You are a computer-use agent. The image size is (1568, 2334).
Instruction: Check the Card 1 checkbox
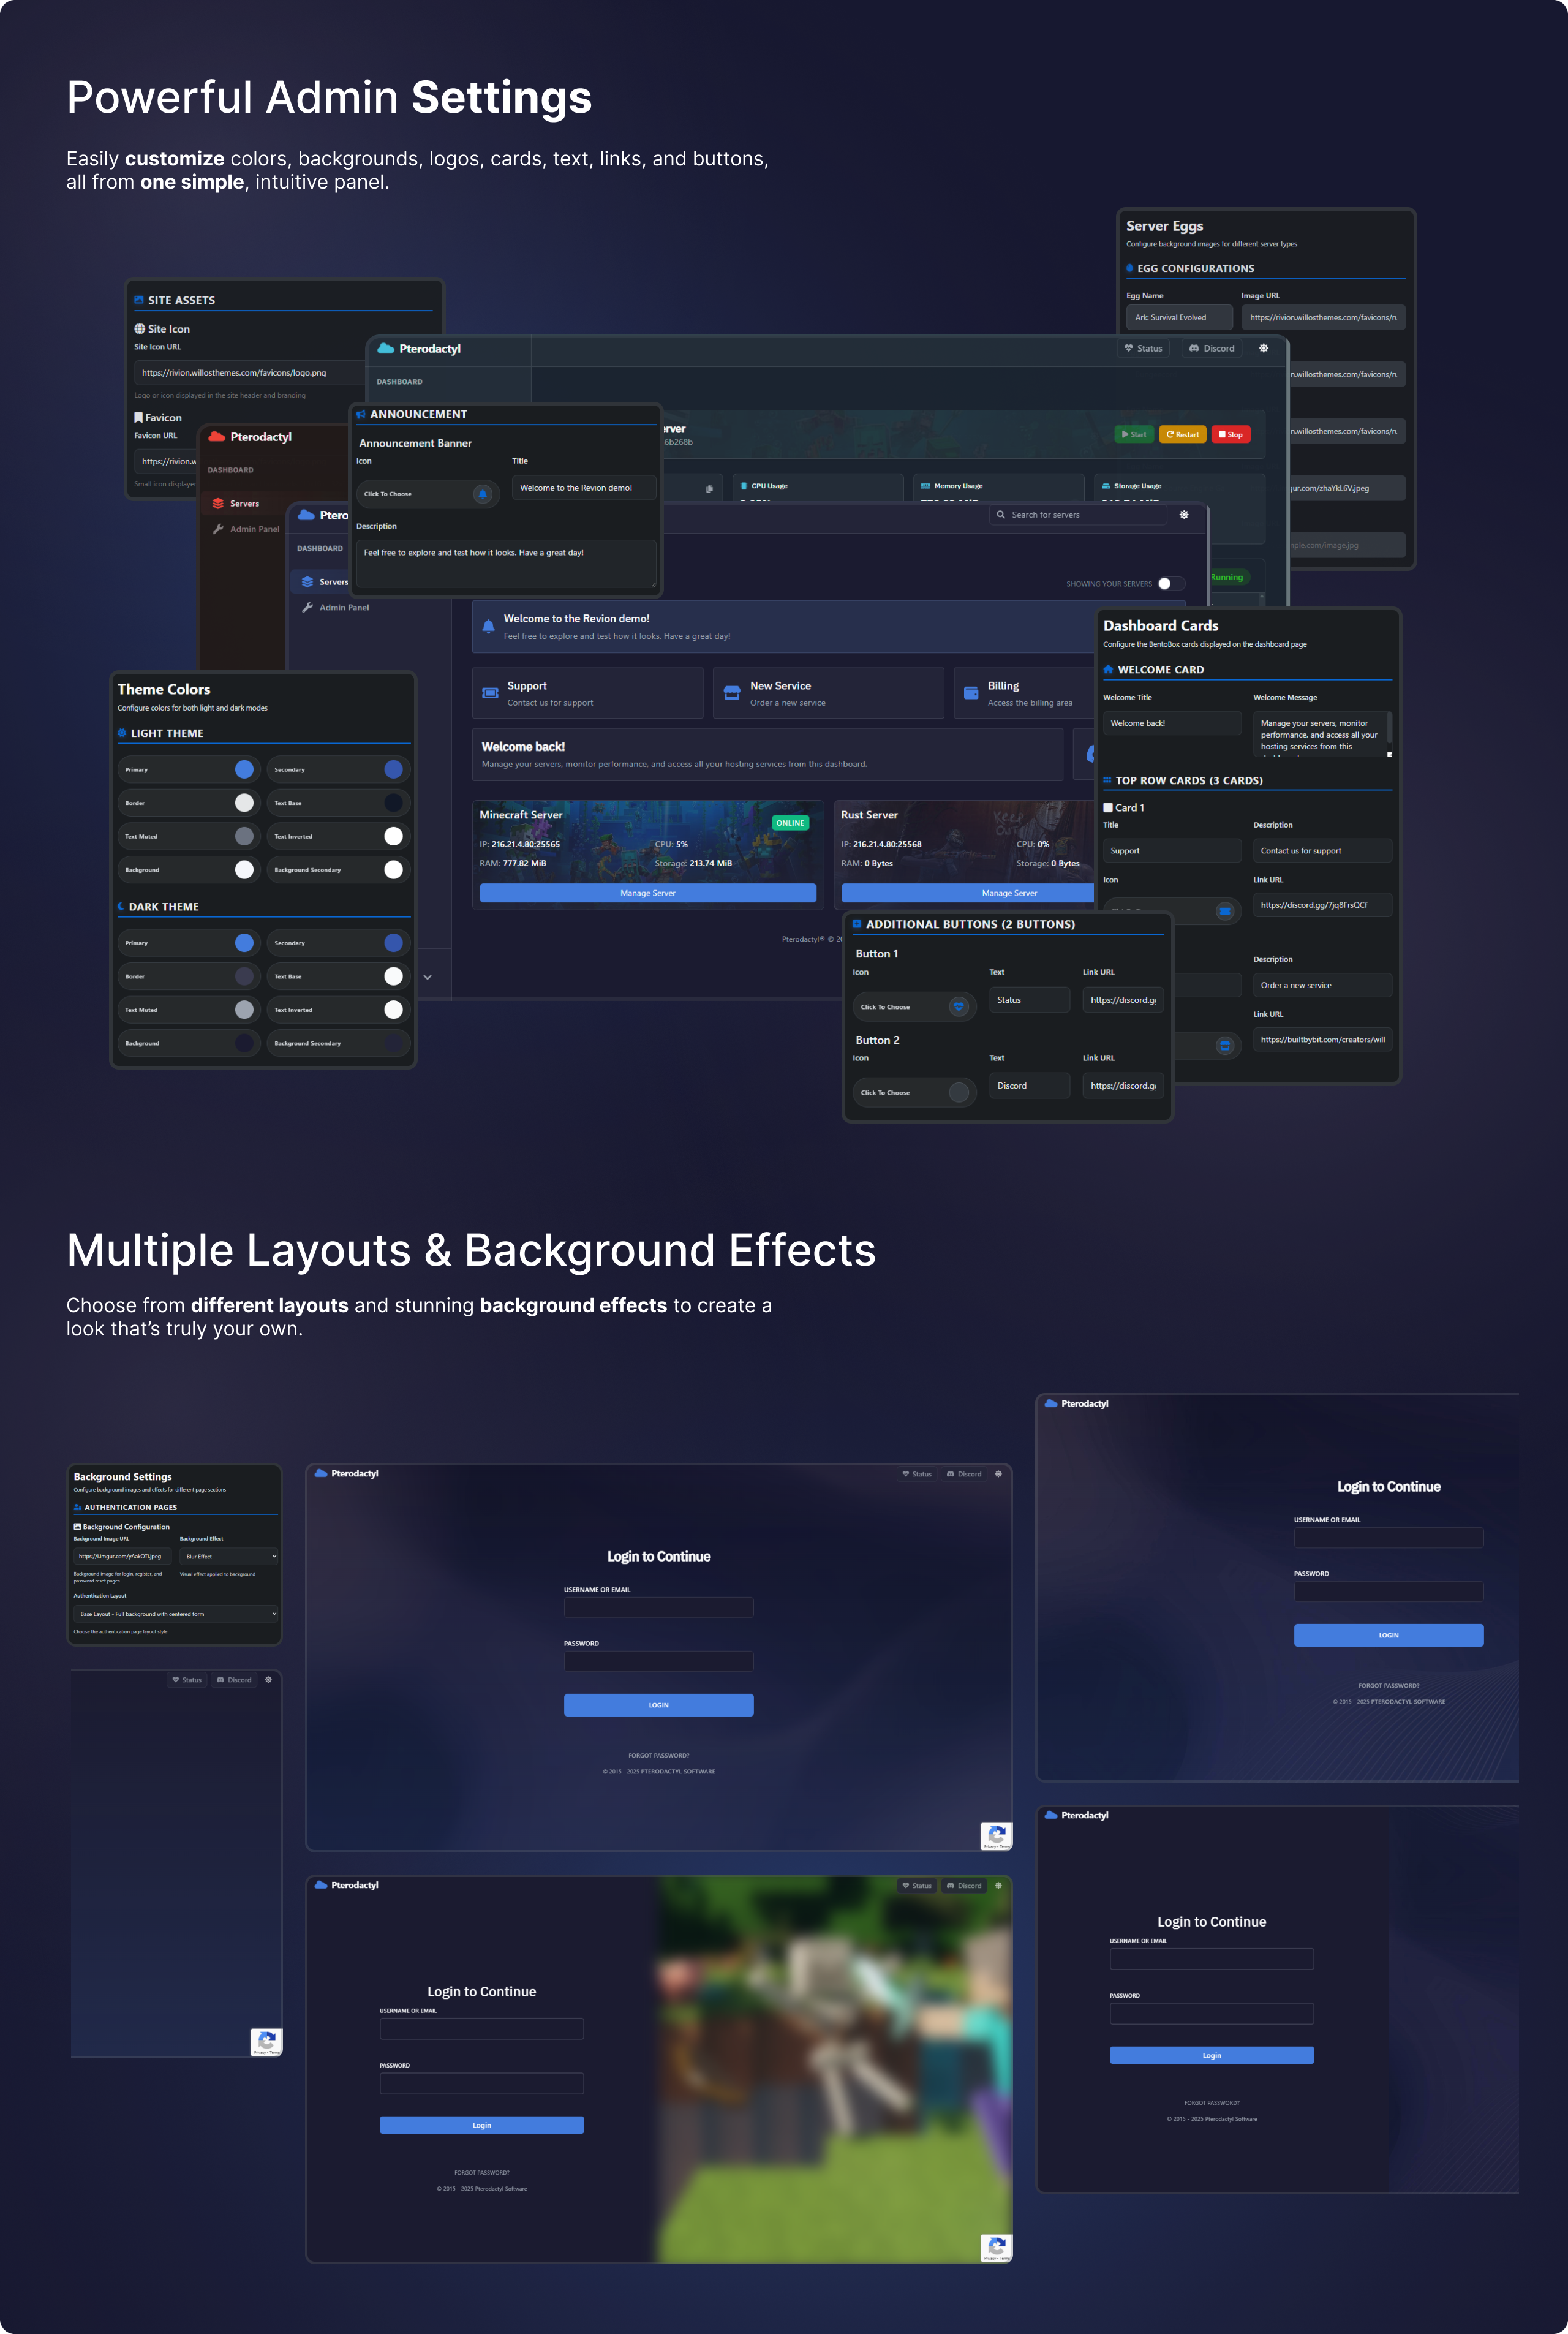tap(1108, 807)
